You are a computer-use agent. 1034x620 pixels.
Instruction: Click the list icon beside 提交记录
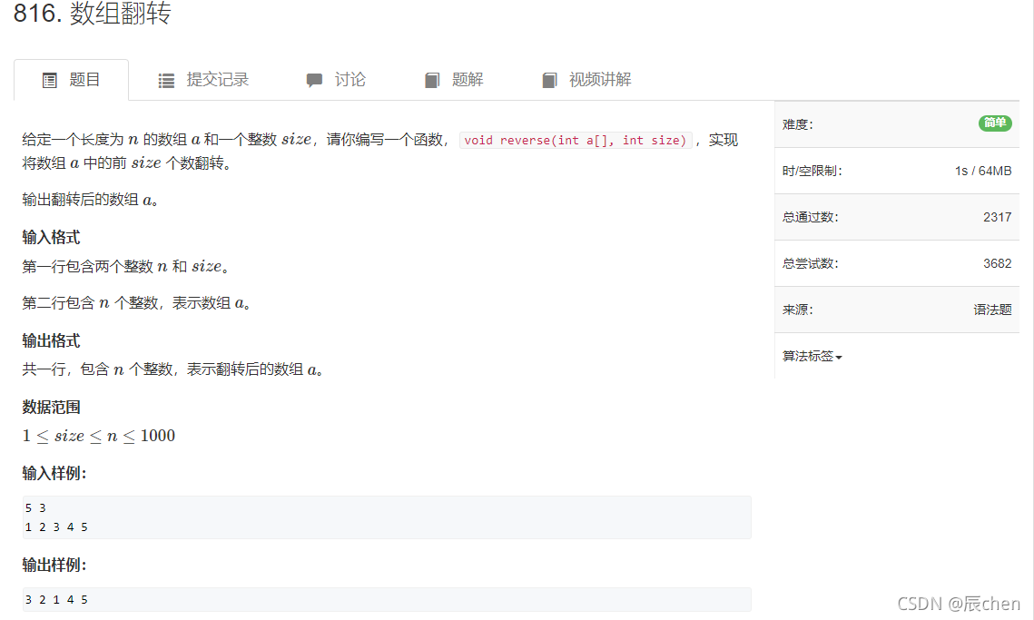pyautogui.click(x=165, y=79)
